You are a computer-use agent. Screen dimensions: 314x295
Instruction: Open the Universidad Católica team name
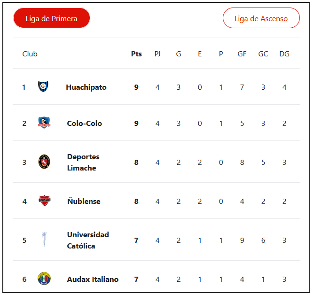coord(88,240)
